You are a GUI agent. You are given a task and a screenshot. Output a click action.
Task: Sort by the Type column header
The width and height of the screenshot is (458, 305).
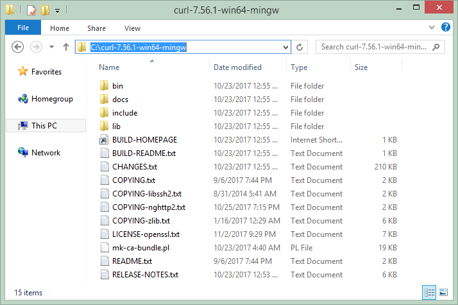[x=299, y=67]
